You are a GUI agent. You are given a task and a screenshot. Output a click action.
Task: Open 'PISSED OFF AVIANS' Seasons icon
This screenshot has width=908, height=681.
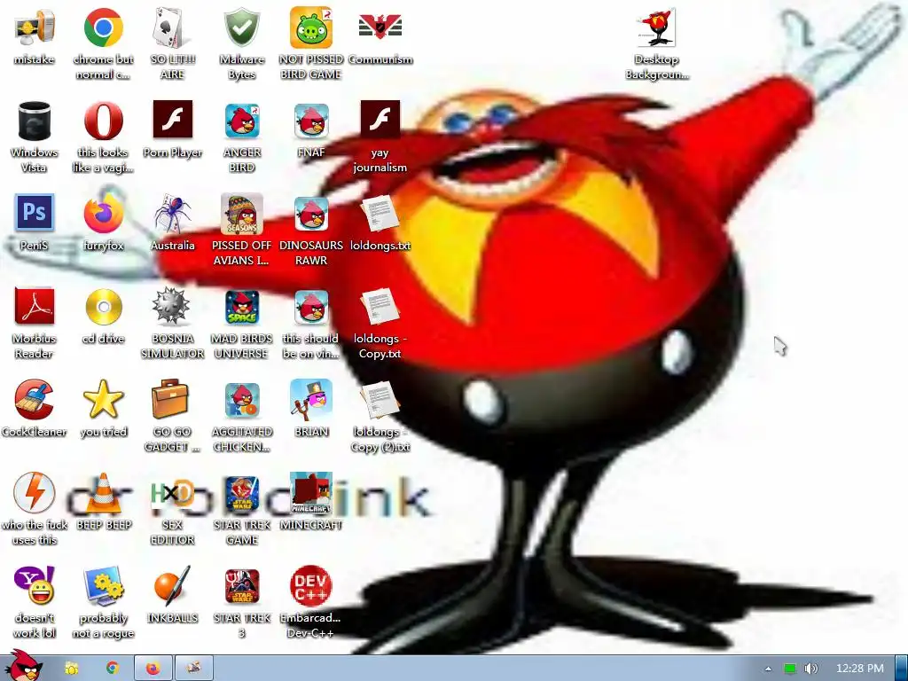[x=241, y=214]
